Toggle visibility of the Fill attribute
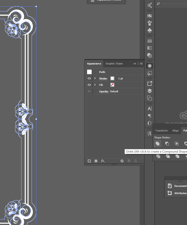 pos(89,85)
